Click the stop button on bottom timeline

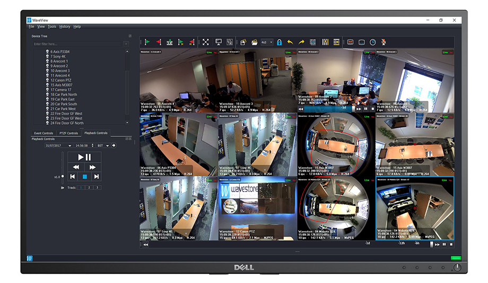tap(451, 245)
